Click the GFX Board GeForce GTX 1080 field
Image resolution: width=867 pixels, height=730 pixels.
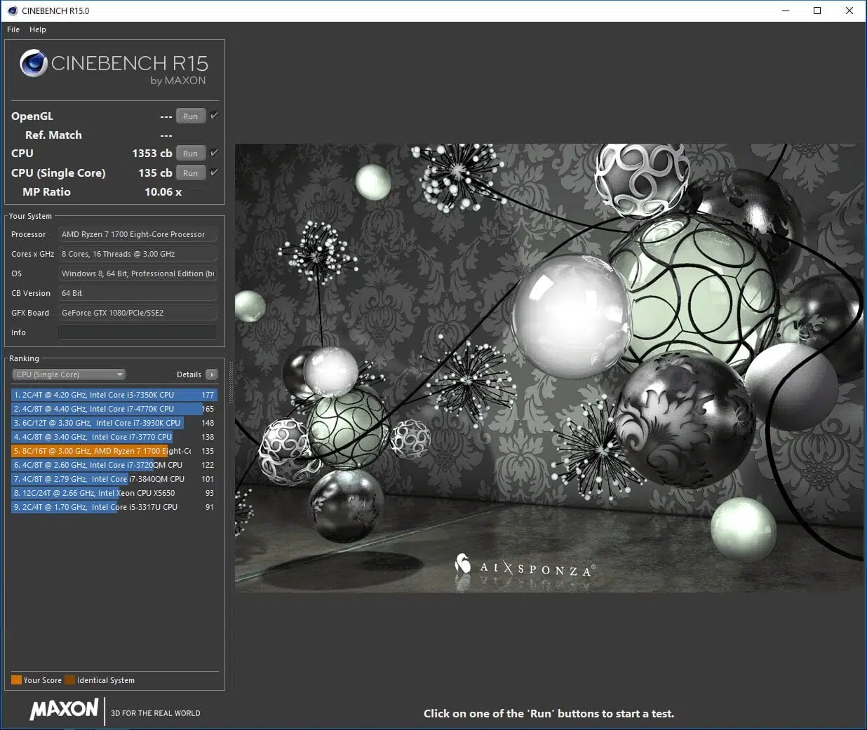pyautogui.click(x=137, y=313)
